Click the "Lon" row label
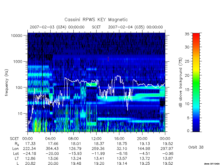This screenshot has width=220, height=165. (x=15, y=148)
